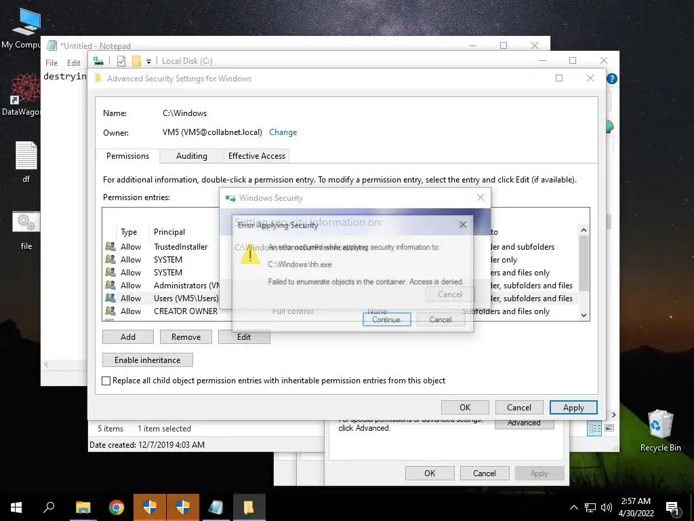This screenshot has width=694, height=521.
Task: Click Cancel in Error Applying Security dialog
Action: [441, 320]
